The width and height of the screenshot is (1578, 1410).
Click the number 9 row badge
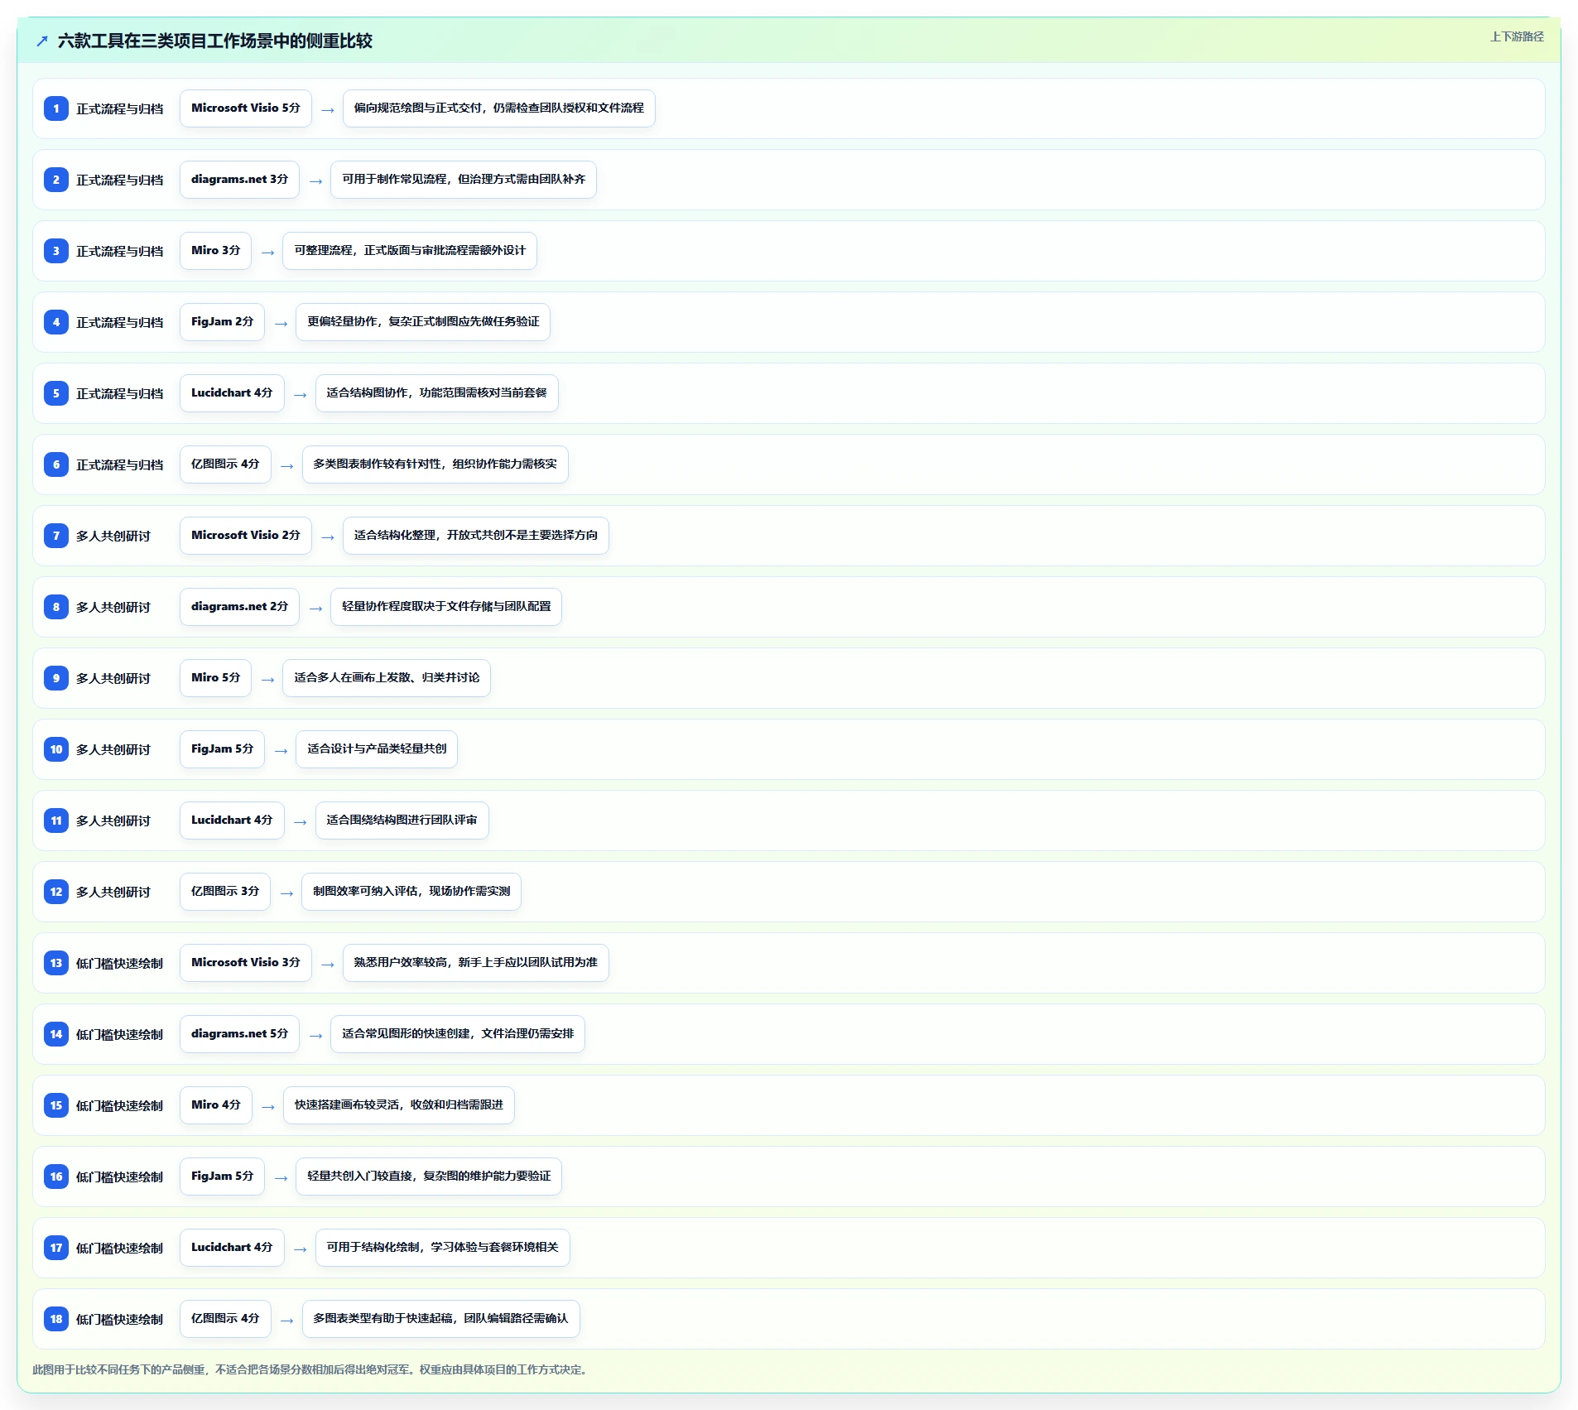click(x=56, y=678)
